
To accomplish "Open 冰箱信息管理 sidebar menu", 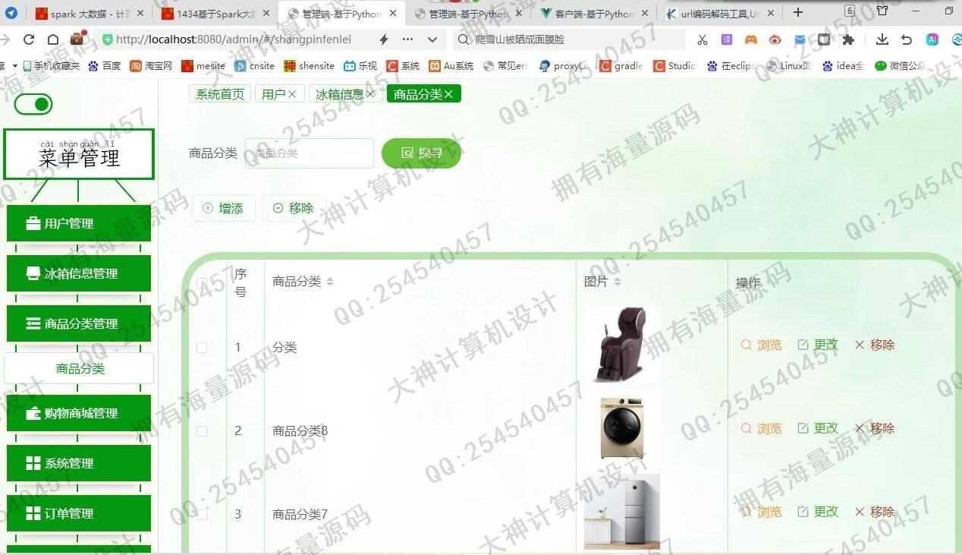I will [x=79, y=273].
